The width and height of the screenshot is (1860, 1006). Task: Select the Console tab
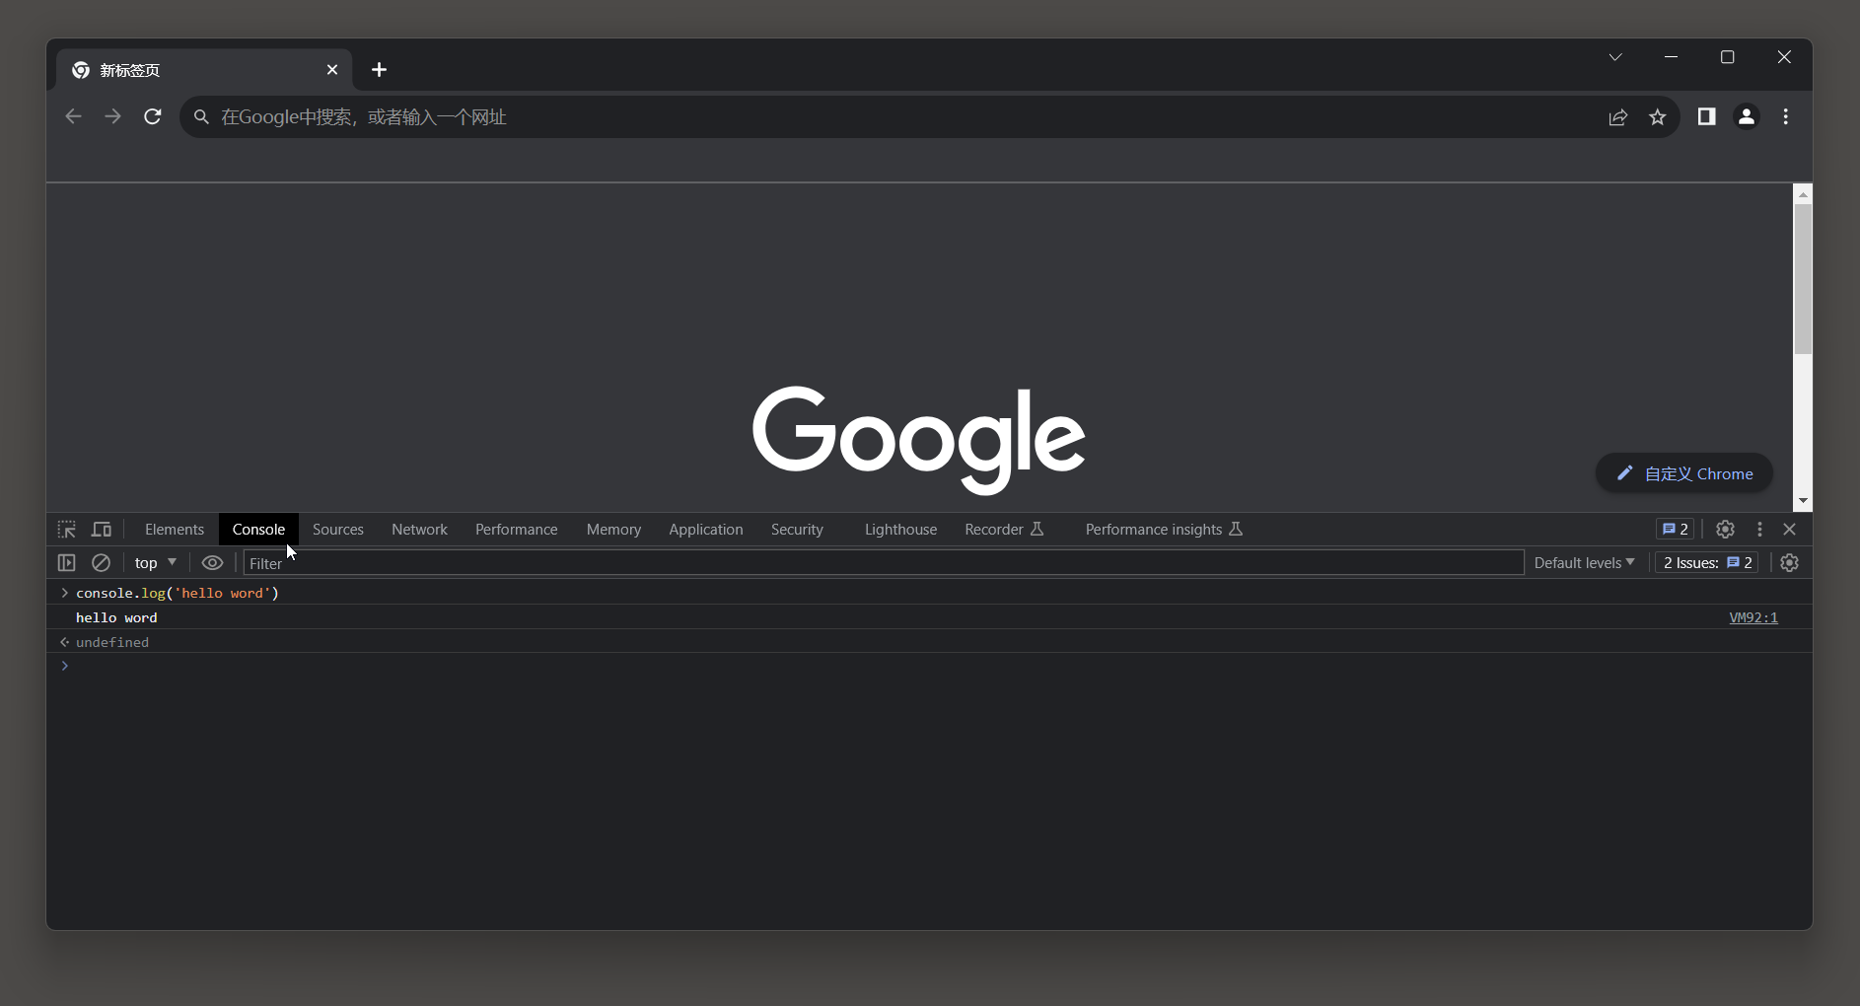[x=258, y=530]
